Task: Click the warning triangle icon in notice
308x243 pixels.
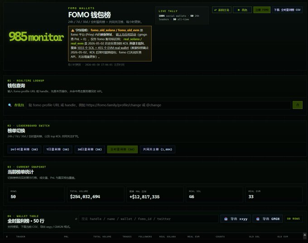Action: click(72, 30)
